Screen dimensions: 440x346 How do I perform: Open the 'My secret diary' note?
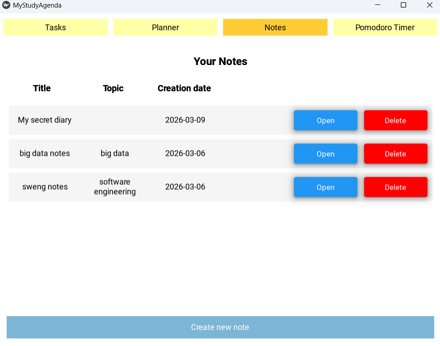pos(326,120)
